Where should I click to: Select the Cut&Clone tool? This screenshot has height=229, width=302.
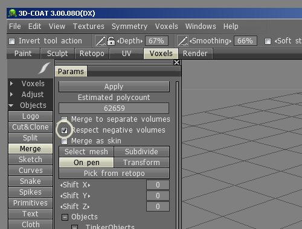coord(30,127)
